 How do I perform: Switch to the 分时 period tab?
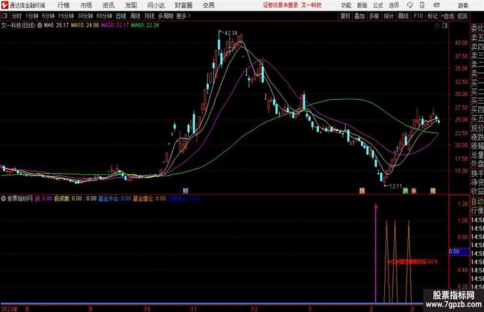point(17,16)
